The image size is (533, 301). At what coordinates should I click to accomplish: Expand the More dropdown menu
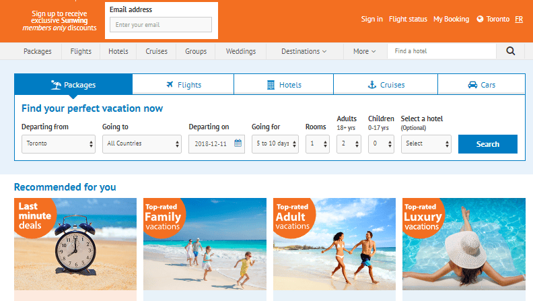tap(364, 51)
